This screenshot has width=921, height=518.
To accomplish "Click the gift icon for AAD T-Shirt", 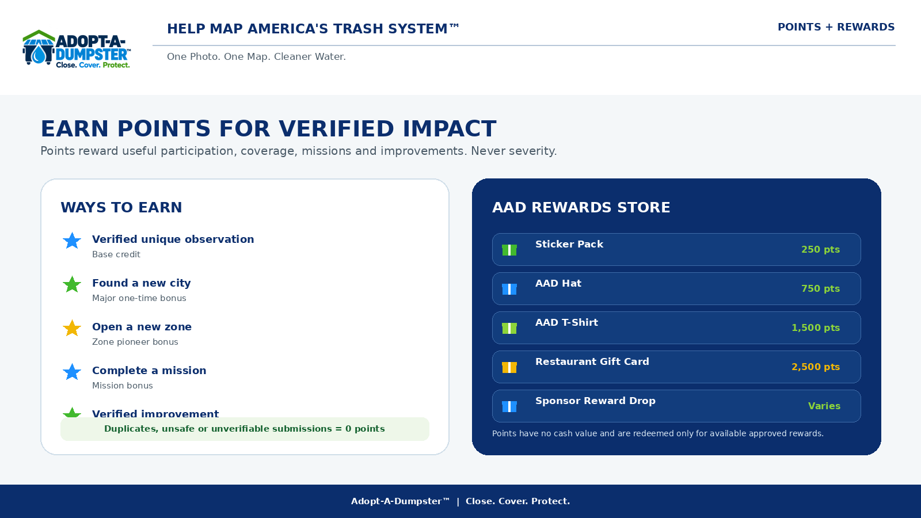I will [x=509, y=328].
